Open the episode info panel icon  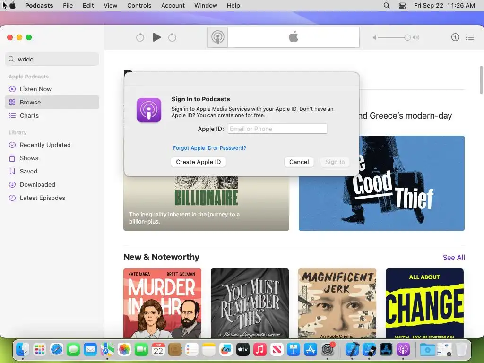coord(455,37)
